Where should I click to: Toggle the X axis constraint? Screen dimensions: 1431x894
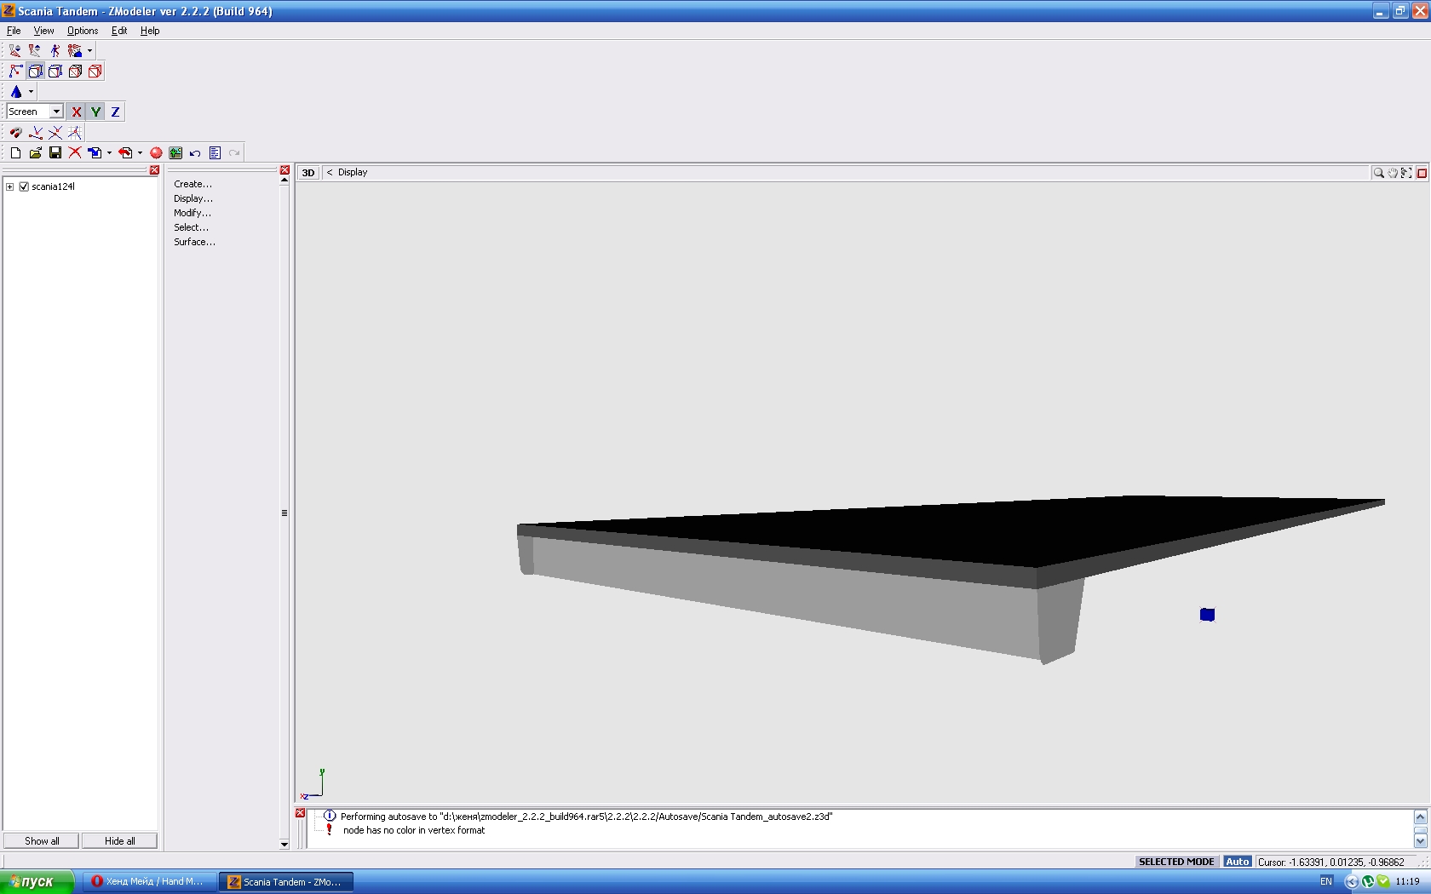[76, 112]
